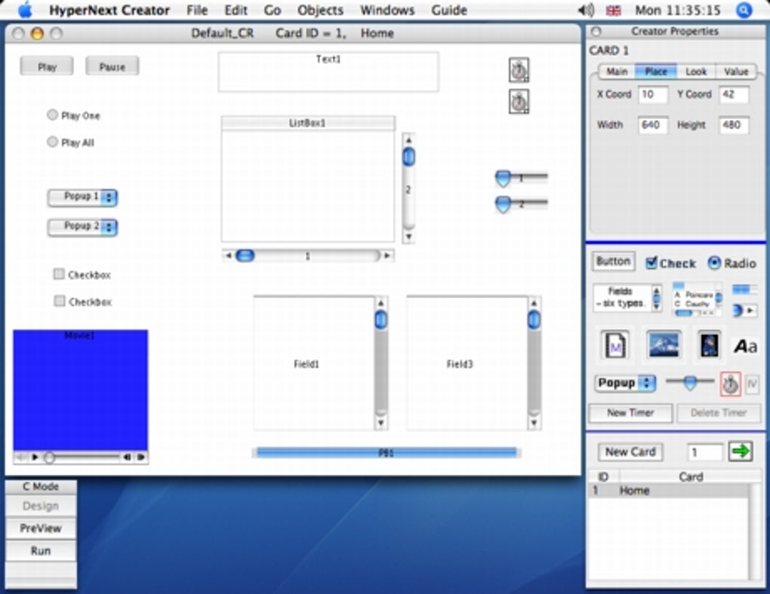This screenshot has width=770, height=594.
Task: Select the scrollbar tool with the arrow
Action: tap(744, 310)
